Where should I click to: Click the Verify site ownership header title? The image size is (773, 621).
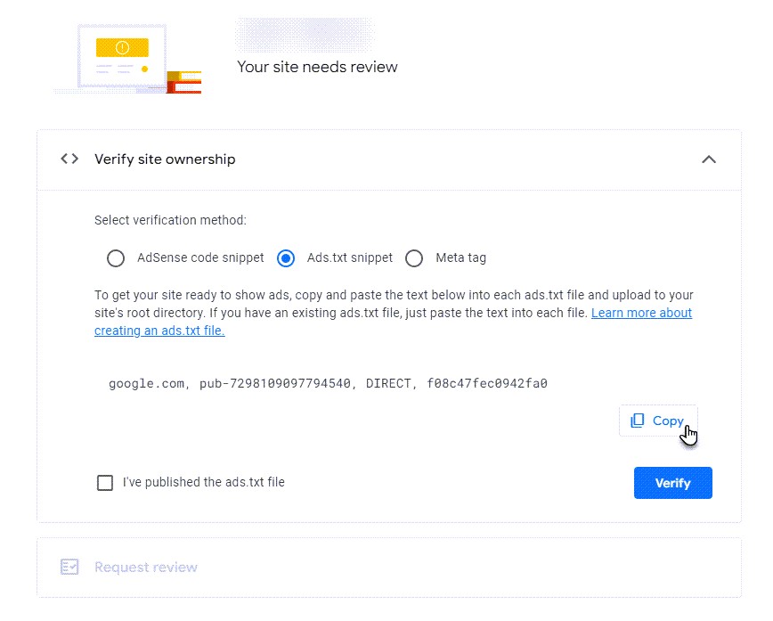click(165, 159)
